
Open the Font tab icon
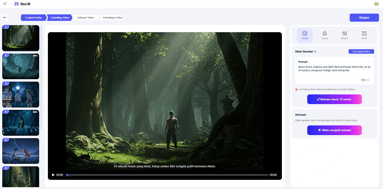click(x=364, y=35)
